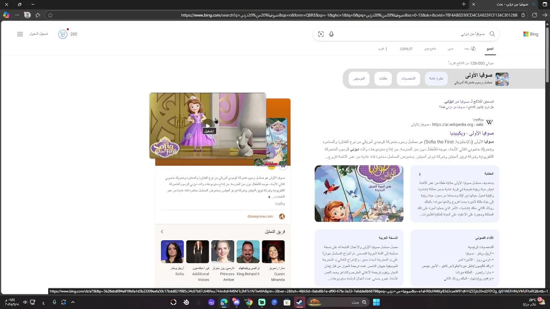Click the address bar URL

349,15
